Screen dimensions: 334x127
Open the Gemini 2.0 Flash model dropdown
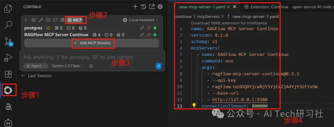[68, 66]
